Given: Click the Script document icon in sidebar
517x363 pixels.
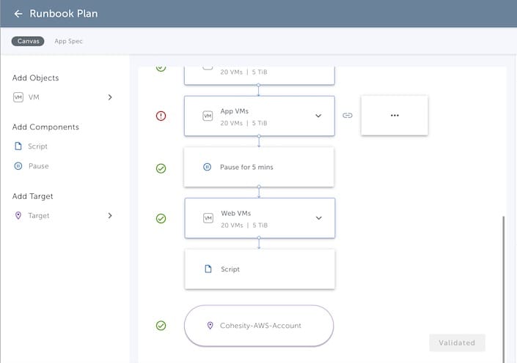Looking at the screenshot, I should [x=18, y=146].
